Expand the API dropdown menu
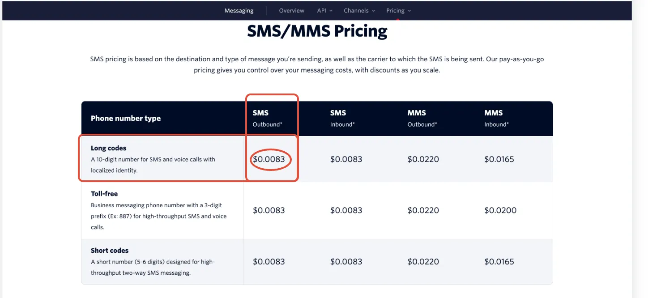This screenshot has height=298, width=657. pyautogui.click(x=324, y=11)
